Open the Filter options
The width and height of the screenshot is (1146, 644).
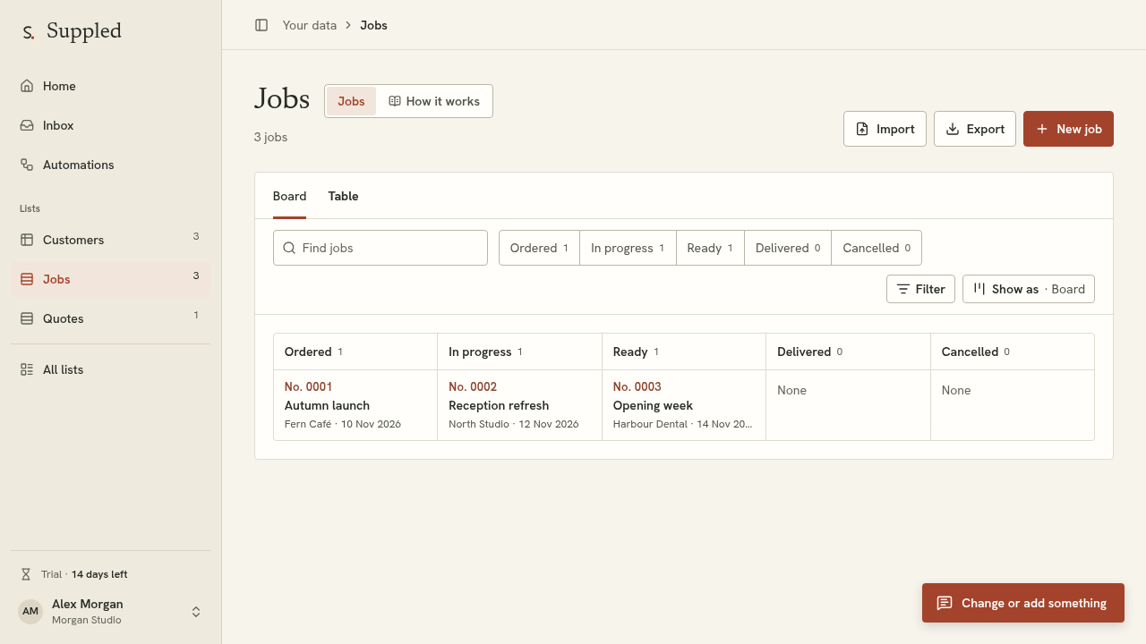[x=920, y=289]
